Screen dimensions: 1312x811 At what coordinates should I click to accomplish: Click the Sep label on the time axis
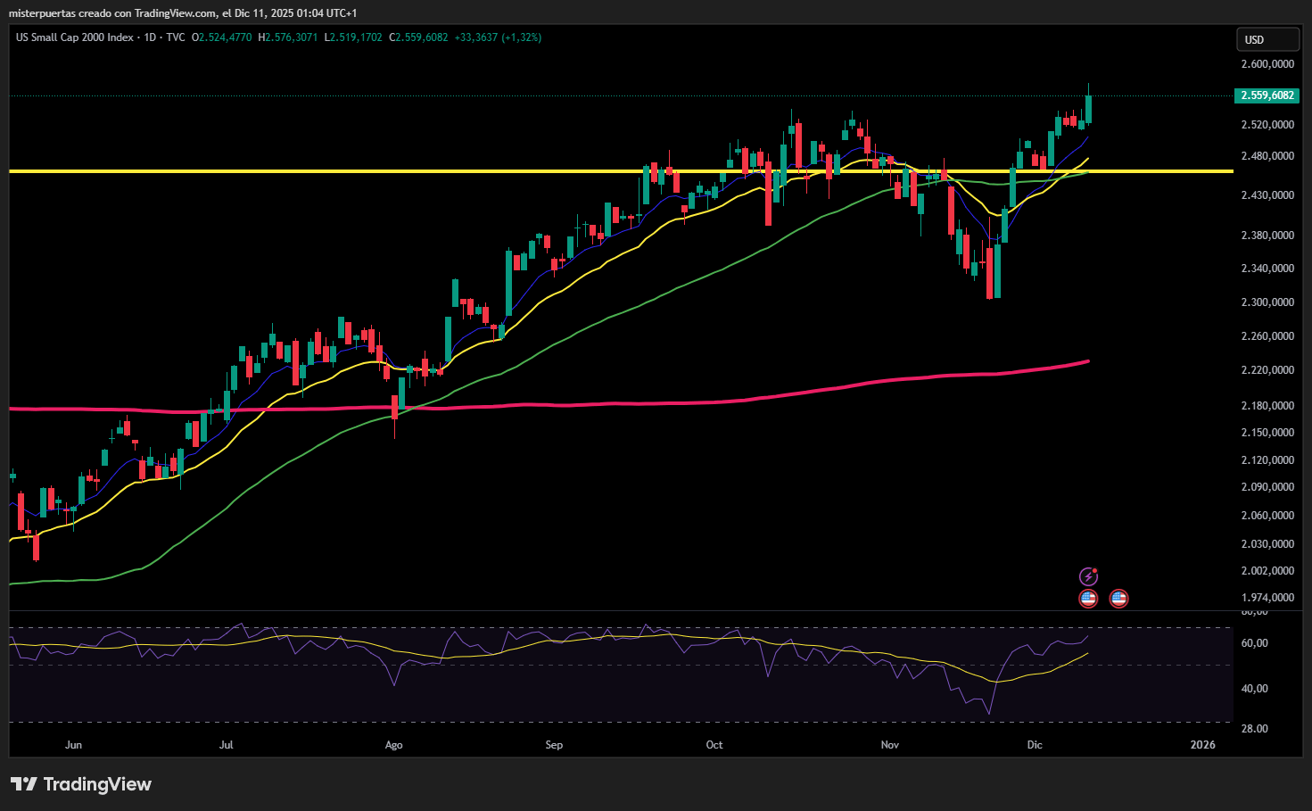tap(554, 745)
